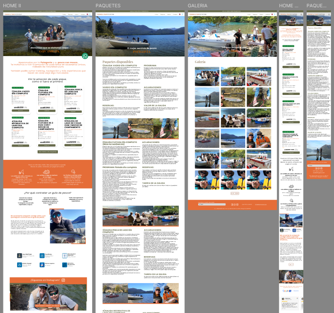Click the first social icon in GALERIA footer
The height and width of the screenshot is (313, 334).
[x=232, y=204]
